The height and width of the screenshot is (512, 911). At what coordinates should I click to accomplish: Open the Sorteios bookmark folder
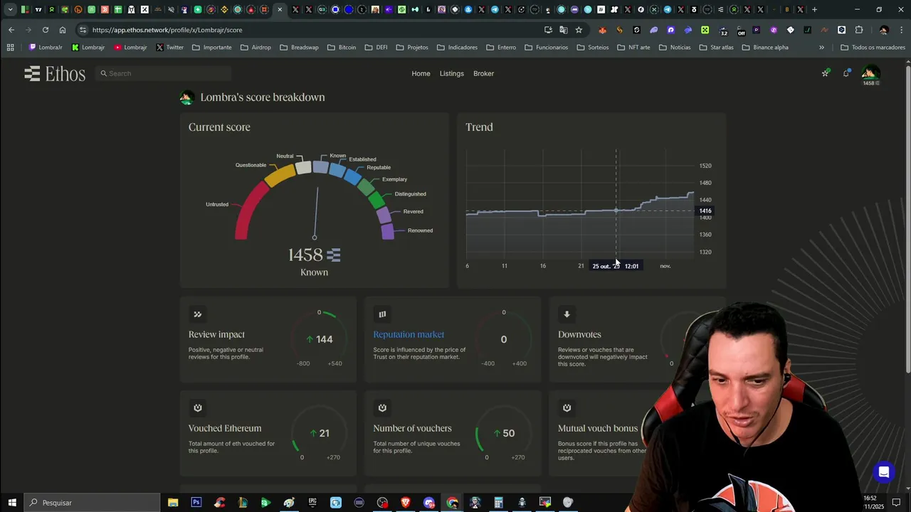click(x=593, y=48)
